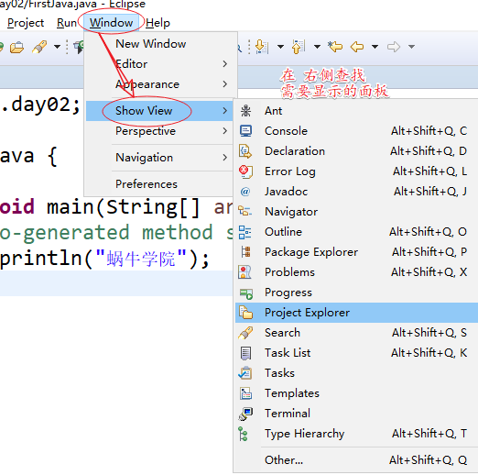Click the println code line in editor
The width and height of the screenshot is (478, 475).
[x=105, y=259]
